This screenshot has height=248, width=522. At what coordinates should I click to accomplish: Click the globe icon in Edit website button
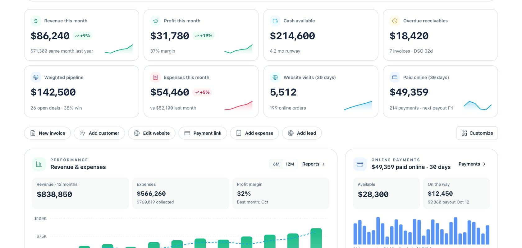(x=137, y=133)
